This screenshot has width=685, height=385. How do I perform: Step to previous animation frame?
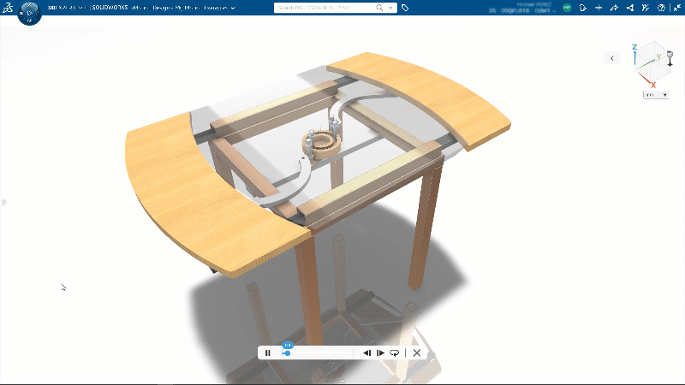(x=366, y=352)
